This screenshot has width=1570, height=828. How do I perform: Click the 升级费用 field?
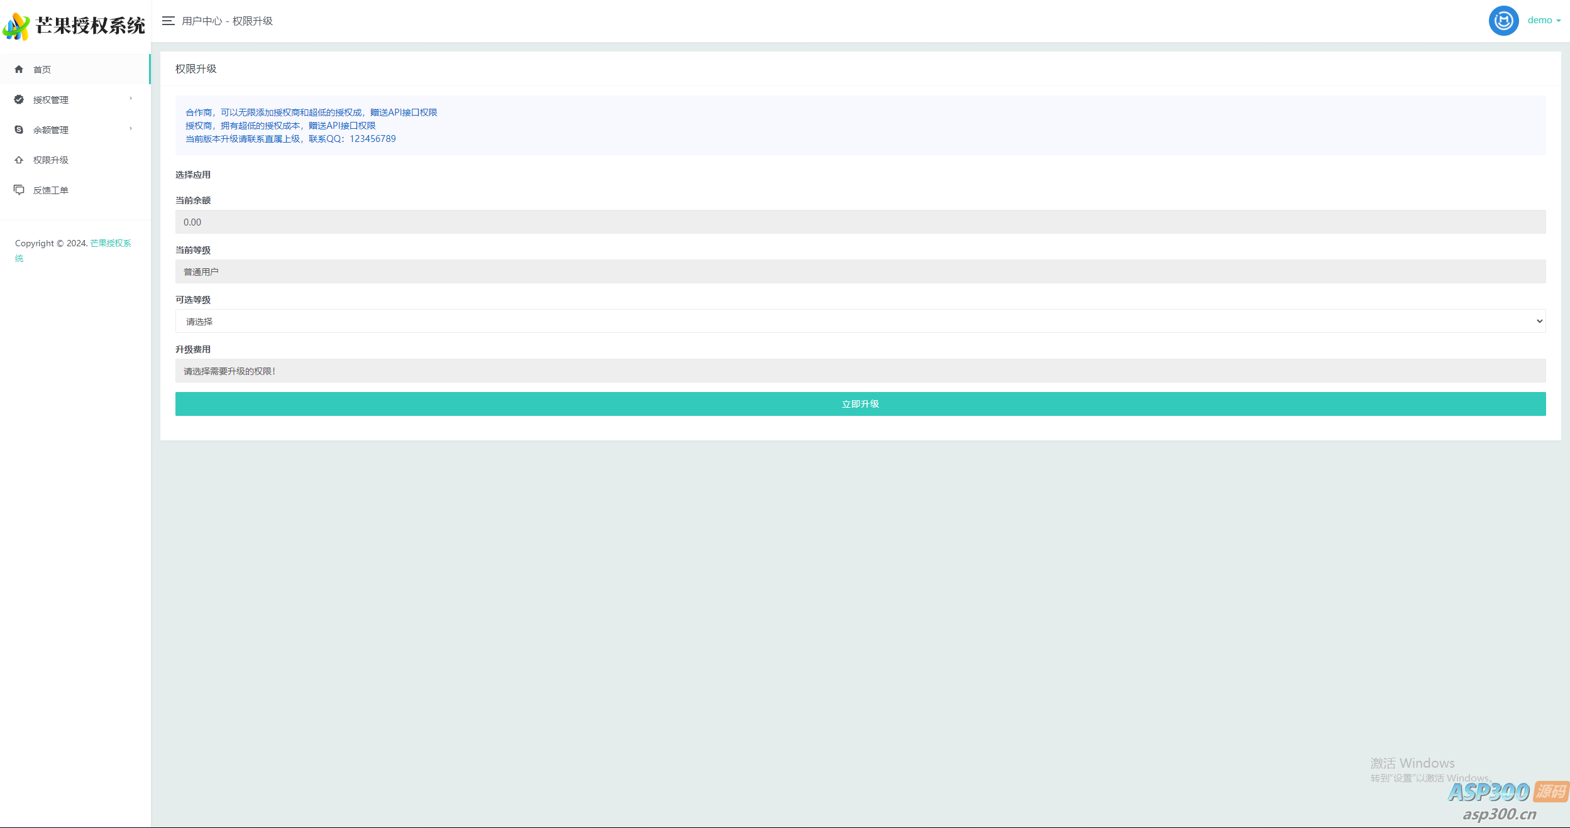pos(860,371)
